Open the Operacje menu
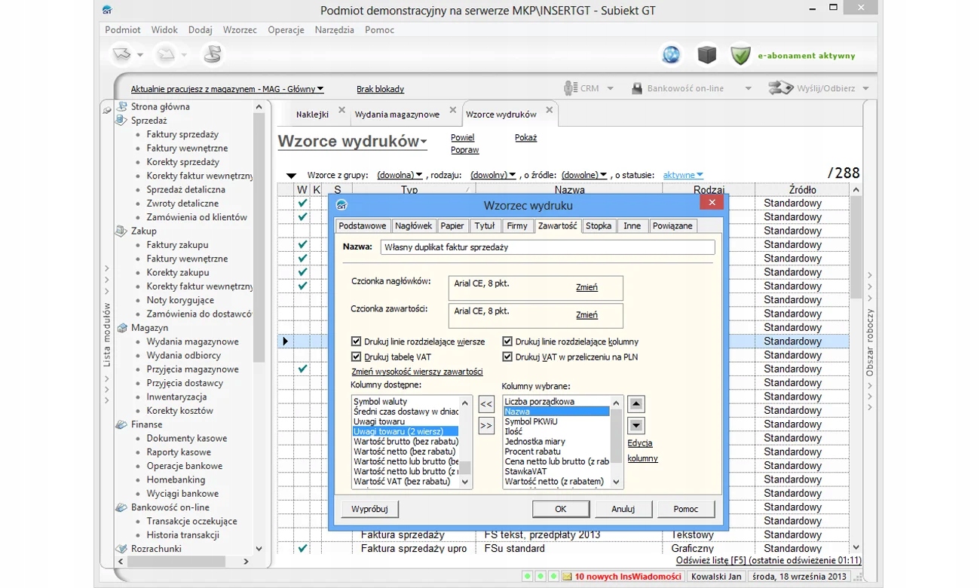 point(286,30)
